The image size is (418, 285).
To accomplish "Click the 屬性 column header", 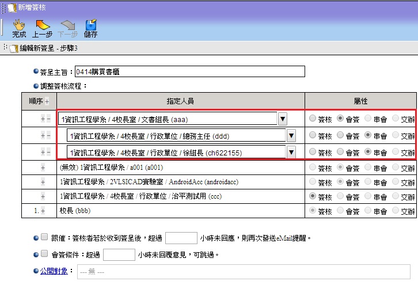I will click(360, 101).
